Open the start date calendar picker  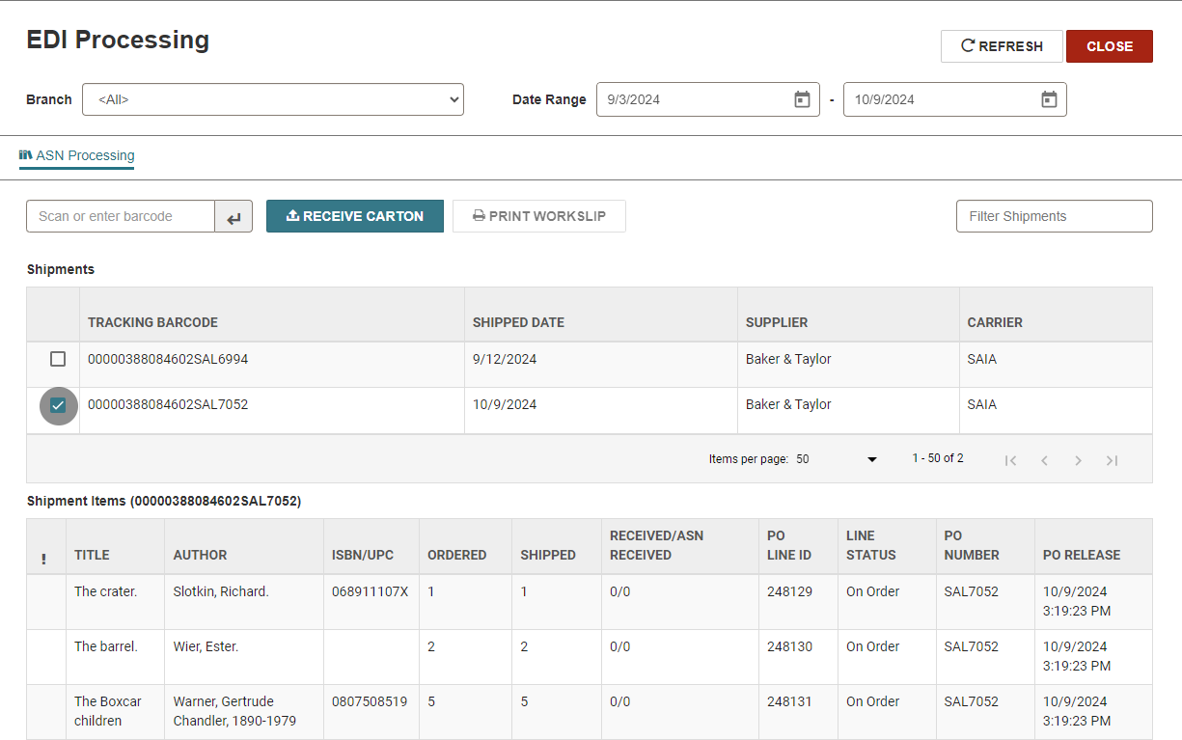pyautogui.click(x=802, y=99)
